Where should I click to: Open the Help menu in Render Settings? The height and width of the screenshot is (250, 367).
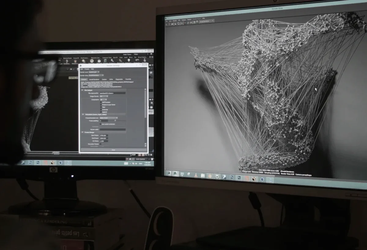[92, 69]
